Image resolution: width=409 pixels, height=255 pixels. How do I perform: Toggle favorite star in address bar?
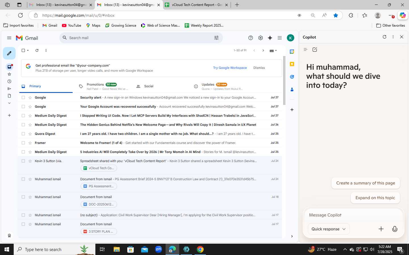click(336, 15)
